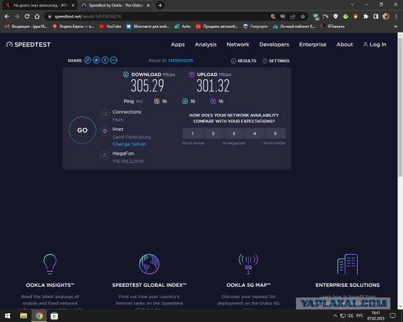This screenshot has height=322, width=403.
Task: Switch to the first browser tab
Action: [40, 6]
